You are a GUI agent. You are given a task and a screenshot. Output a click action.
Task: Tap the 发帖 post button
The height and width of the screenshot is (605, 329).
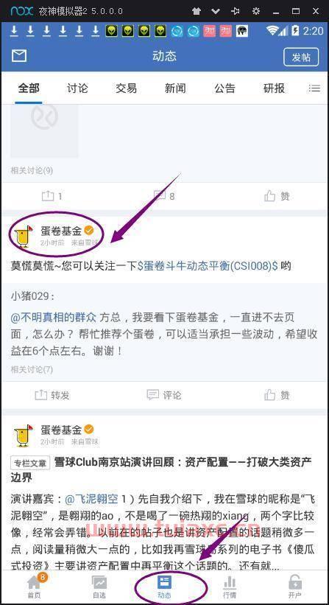tap(301, 57)
